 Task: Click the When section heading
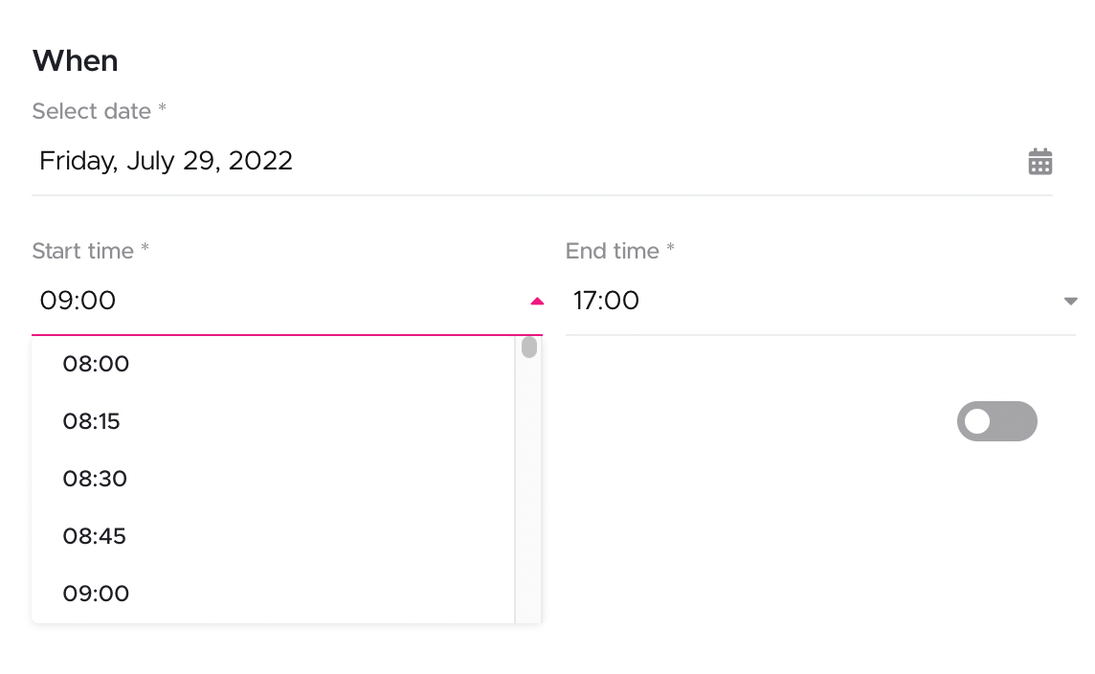(x=76, y=61)
